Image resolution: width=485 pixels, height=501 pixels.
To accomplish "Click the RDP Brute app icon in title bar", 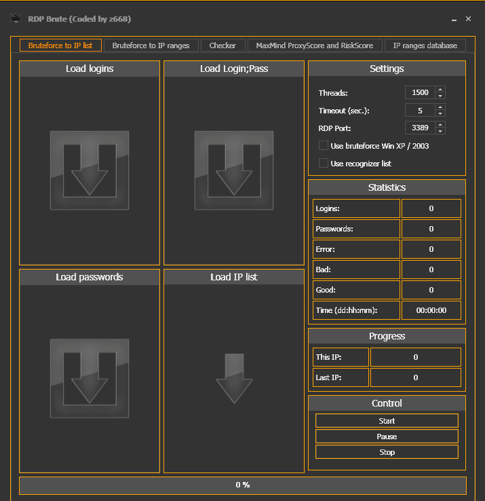I will [16, 19].
